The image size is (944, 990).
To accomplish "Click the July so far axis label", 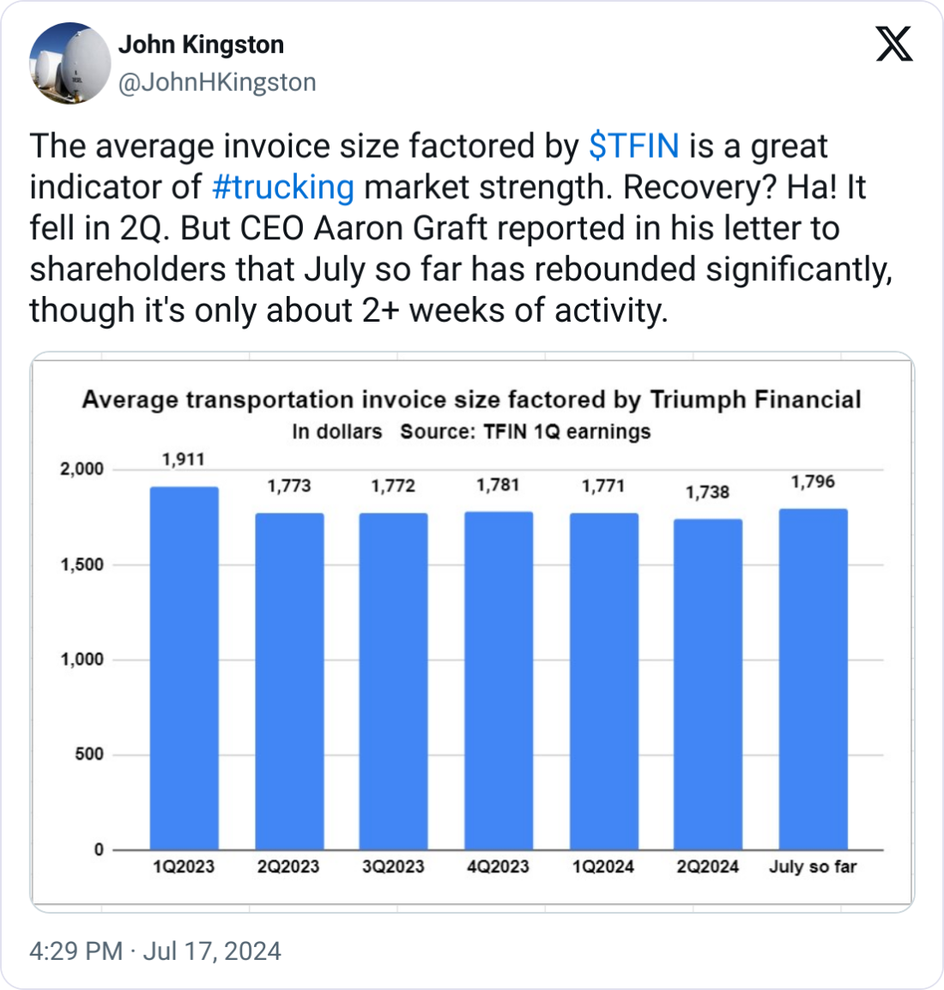I will (x=813, y=866).
